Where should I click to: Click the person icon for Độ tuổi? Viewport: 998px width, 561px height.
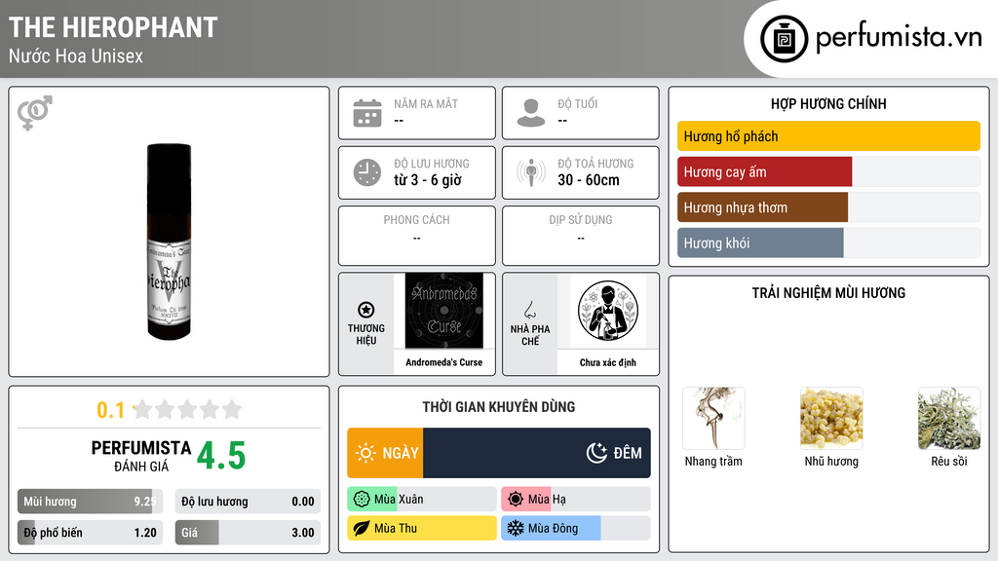pos(531,113)
